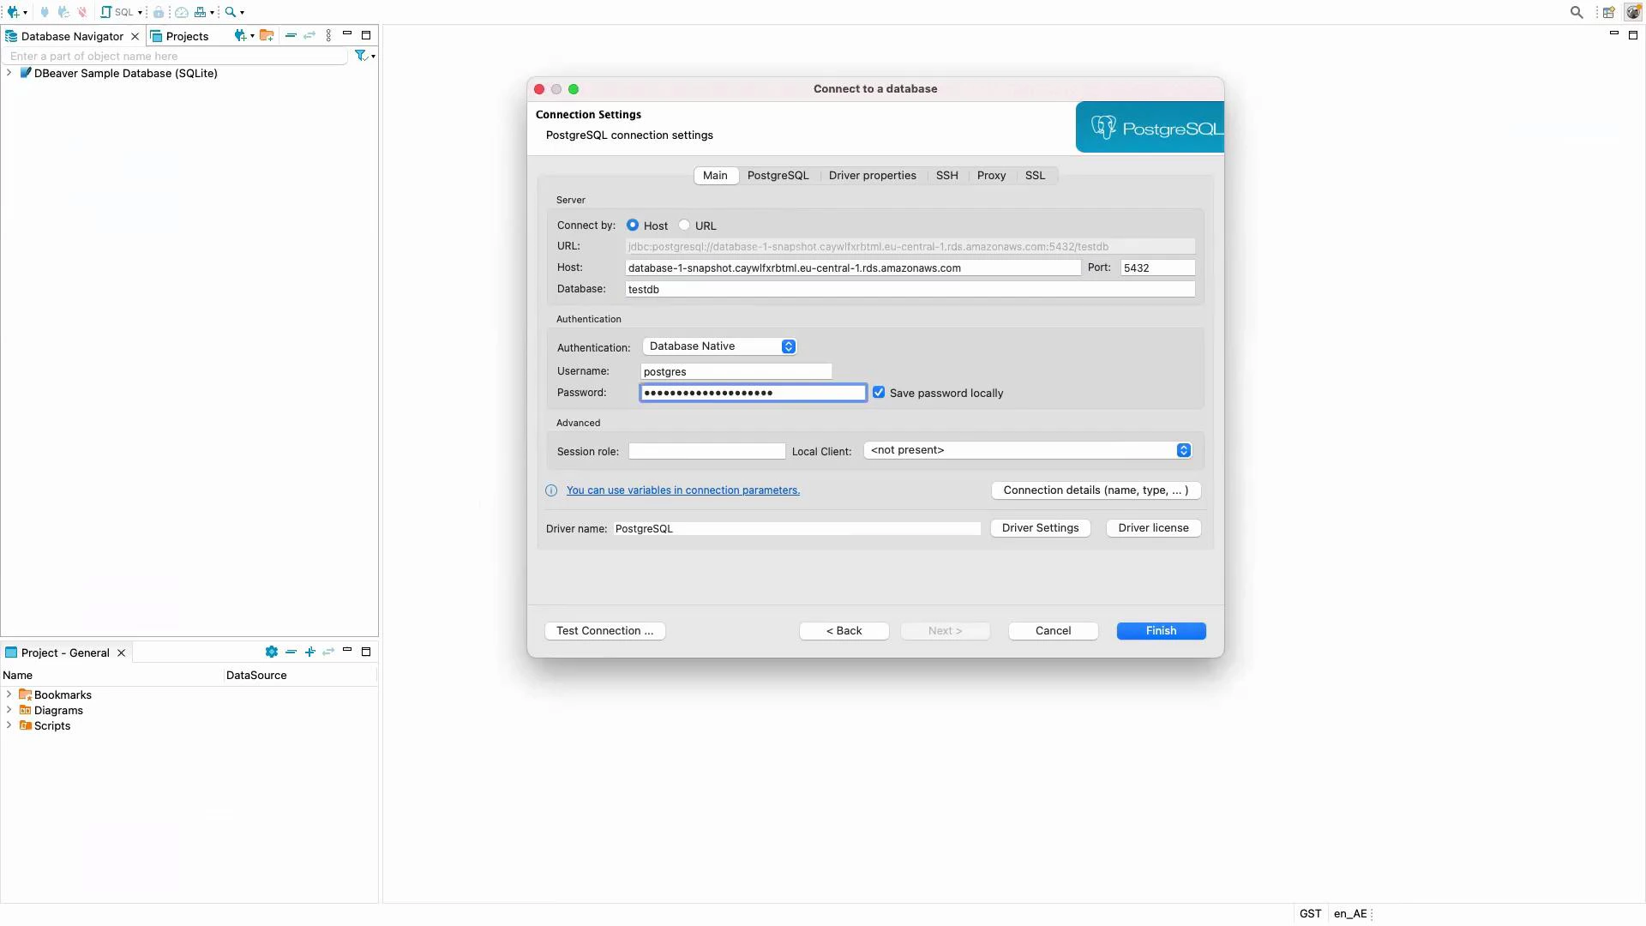Click the transaction lock icon in the toolbar
The image size is (1646, 926).
pos(159,12)
